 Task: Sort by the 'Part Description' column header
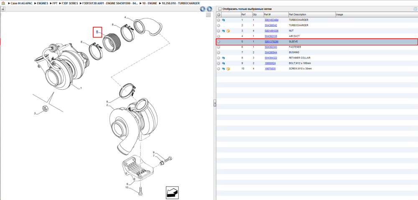tap(312, 14)
